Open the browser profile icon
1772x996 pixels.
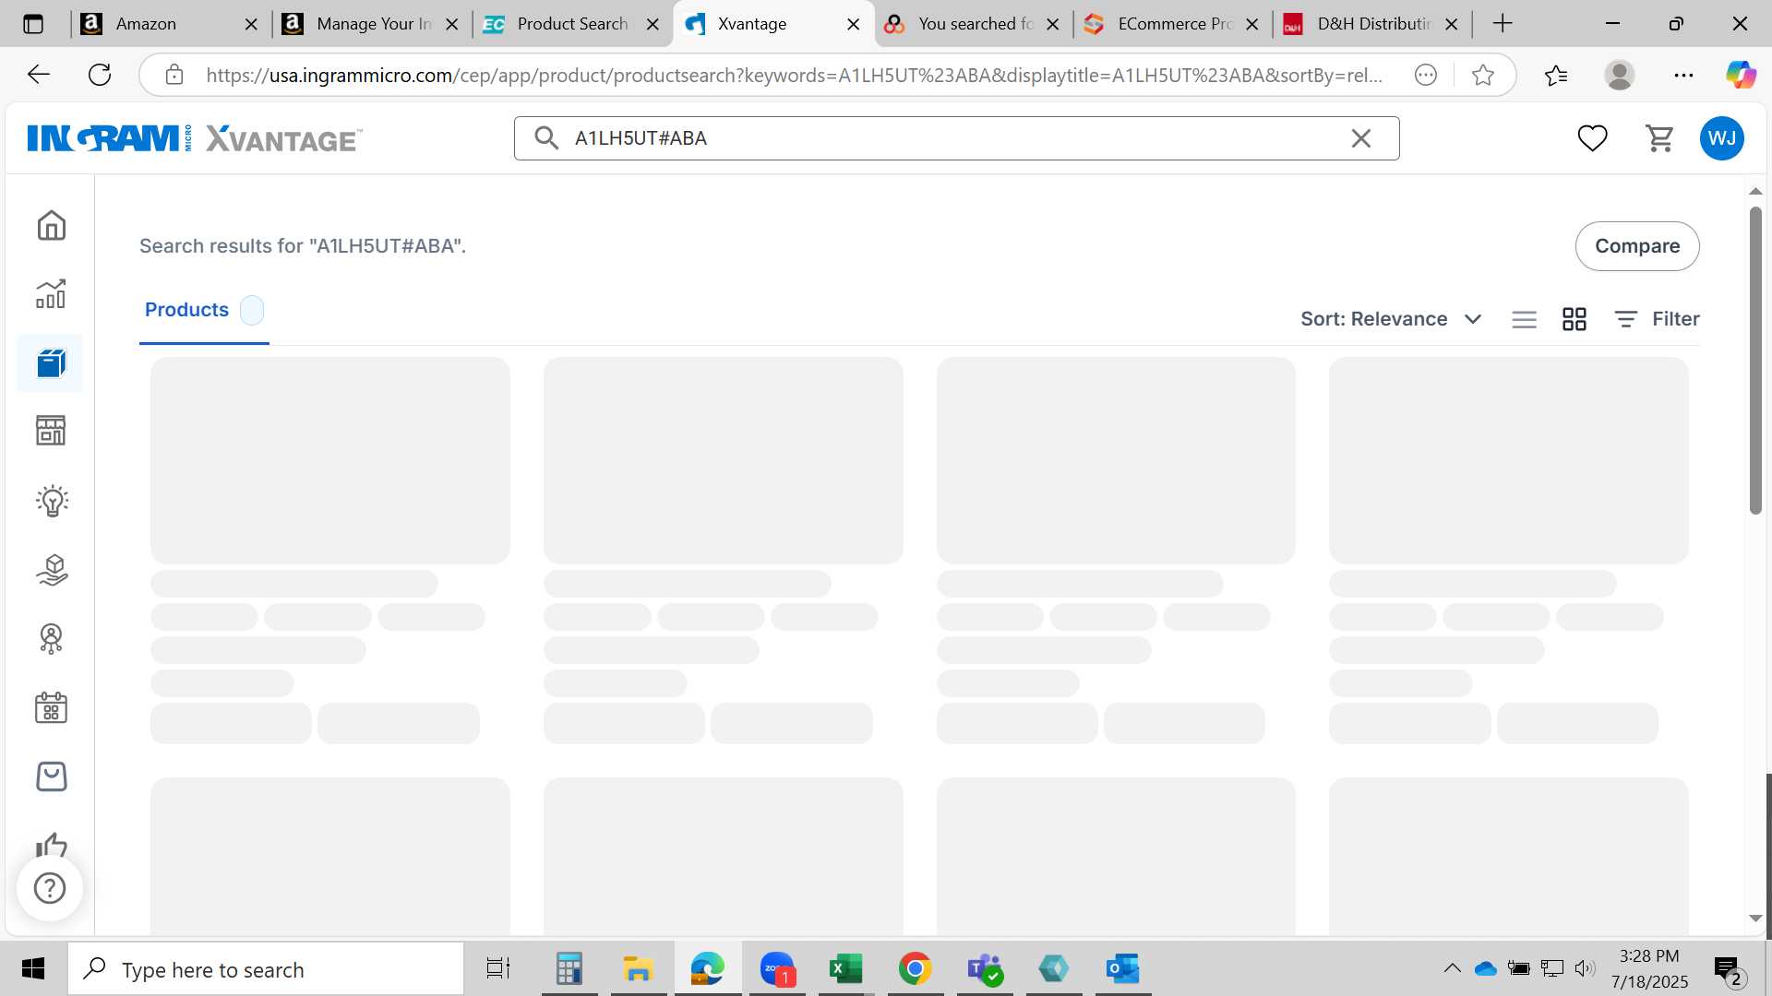pos(1620,75)
